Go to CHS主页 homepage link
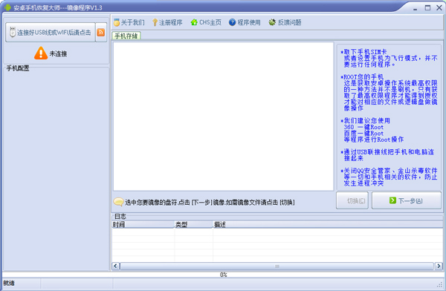 (206, 22)
